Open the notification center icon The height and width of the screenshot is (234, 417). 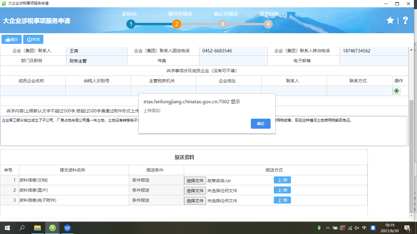(407, 228)
